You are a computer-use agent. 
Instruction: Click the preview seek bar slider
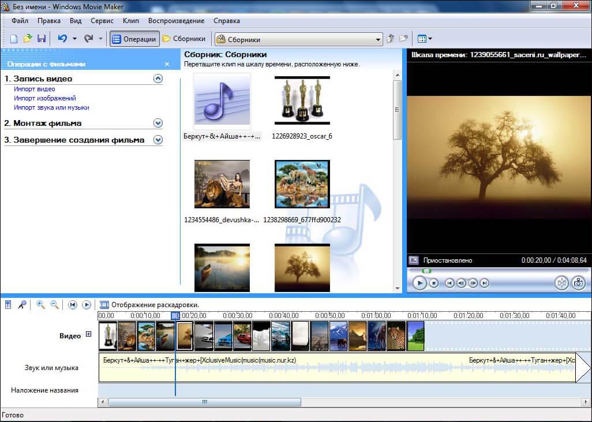point(426,271)
